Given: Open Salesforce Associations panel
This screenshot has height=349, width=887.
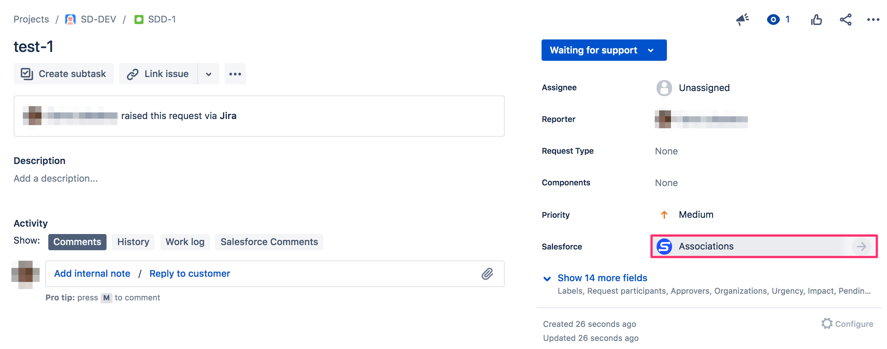Looking at the screenshot, I should 764,247.
